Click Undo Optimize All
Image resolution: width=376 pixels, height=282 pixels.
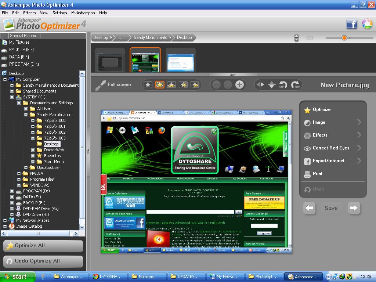click(43, 261)
